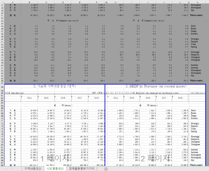Click the 'Unit : billion won, %' cell
The image size is (209, 171).
(x=198, y=93)
